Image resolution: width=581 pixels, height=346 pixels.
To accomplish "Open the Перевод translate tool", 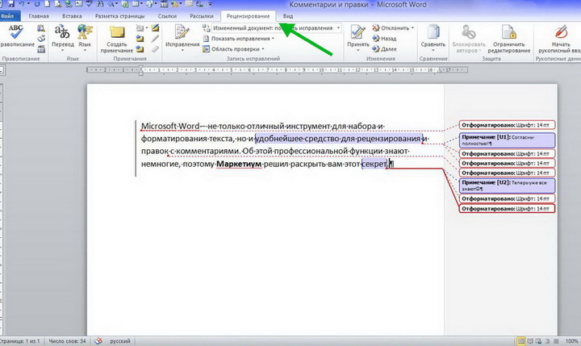I will [x=62, y=32].
